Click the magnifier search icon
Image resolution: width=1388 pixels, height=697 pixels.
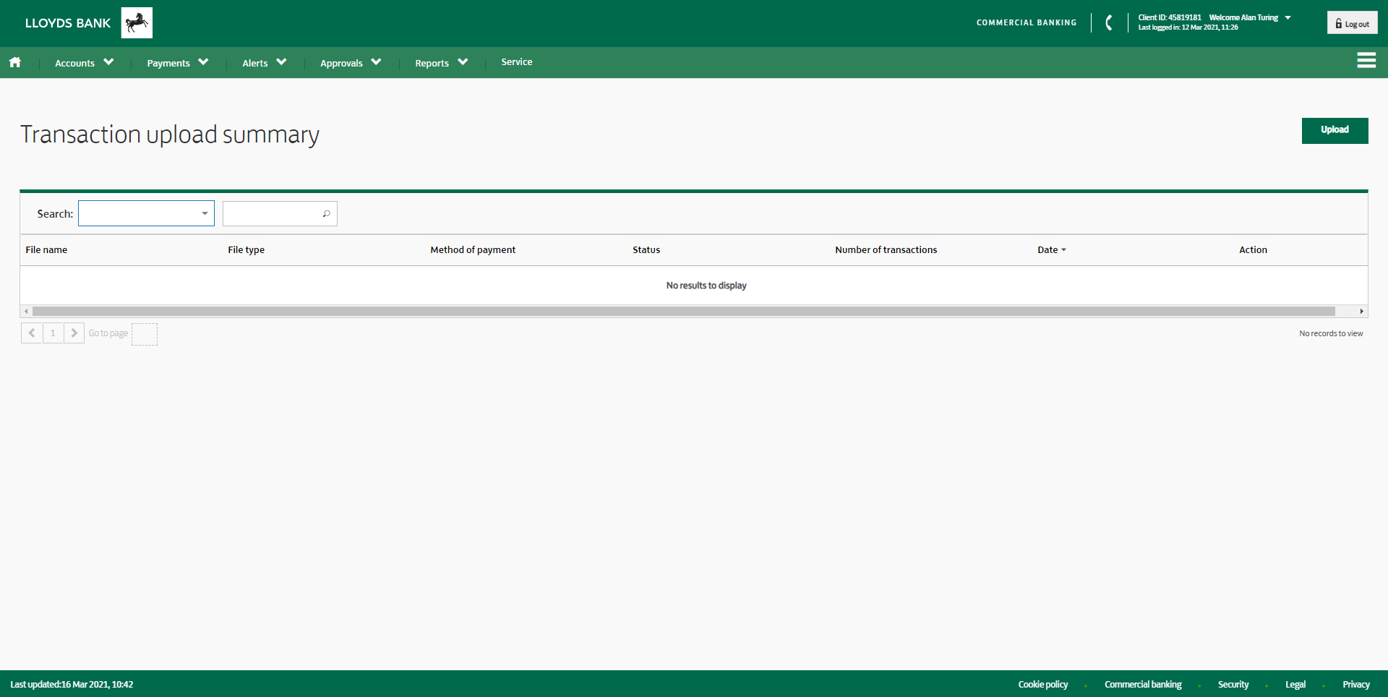pyautogui.click(x=326, y=214)
